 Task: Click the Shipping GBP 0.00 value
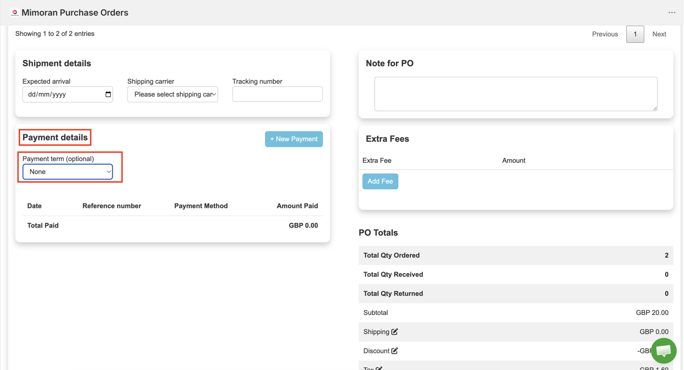[654, 332]
